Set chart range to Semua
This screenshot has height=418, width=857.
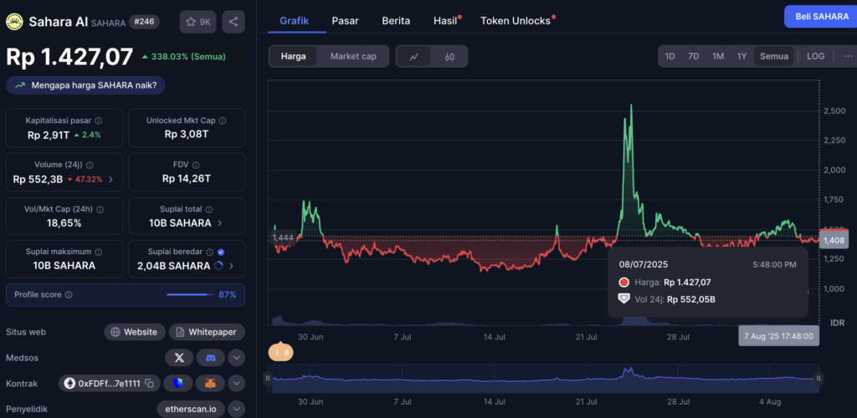pos(774,56)
